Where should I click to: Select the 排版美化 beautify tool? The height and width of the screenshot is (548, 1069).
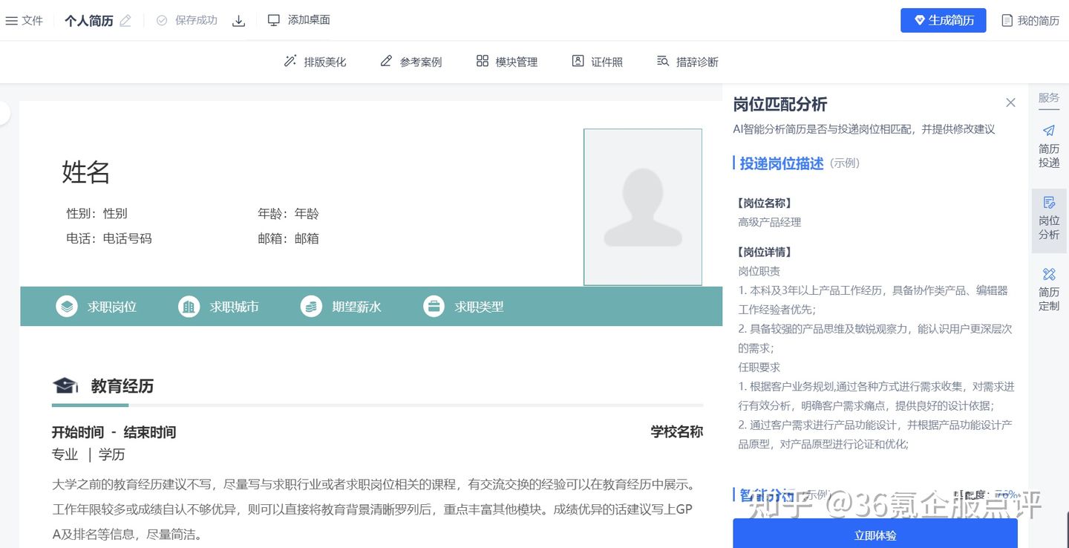tap(315, 62)
